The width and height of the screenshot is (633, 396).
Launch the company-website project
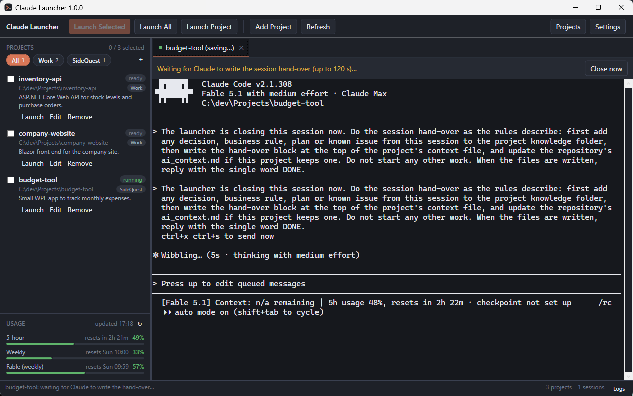(33, 163)
